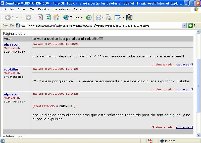Open the Multimedia panel button

click(x=73, y=17)
